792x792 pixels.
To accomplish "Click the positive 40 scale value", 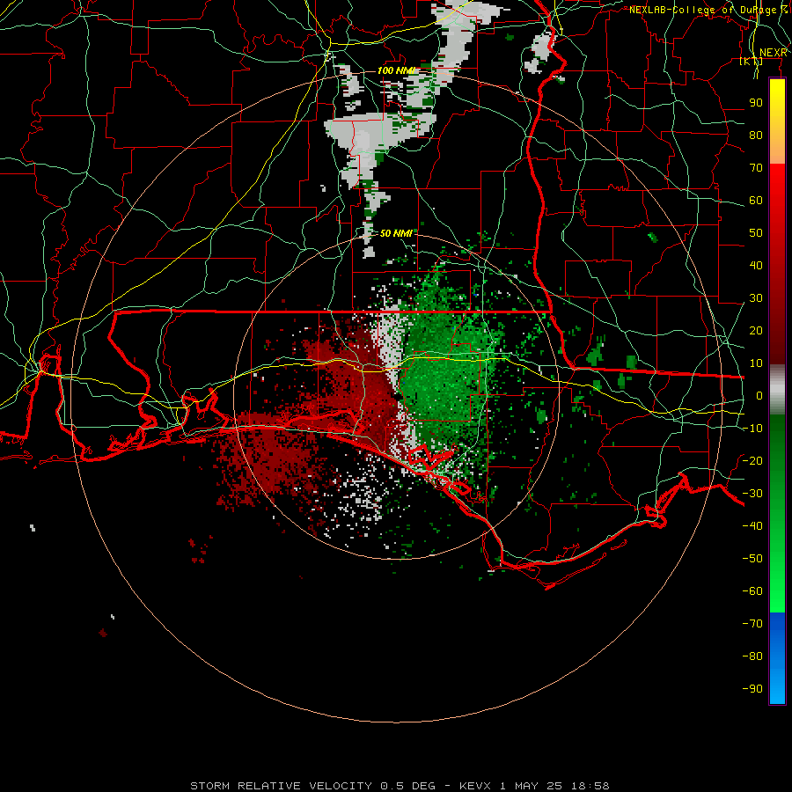I will pyautogui.click(x=756, y=265).
